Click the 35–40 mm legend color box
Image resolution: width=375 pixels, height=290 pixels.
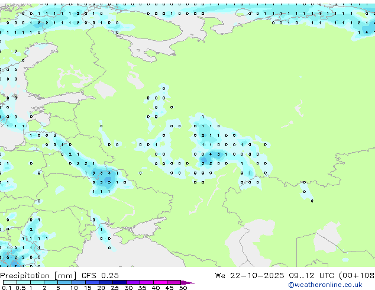147,282
